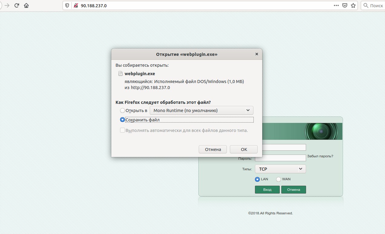Save page to Pocket icon

point(344,5)
